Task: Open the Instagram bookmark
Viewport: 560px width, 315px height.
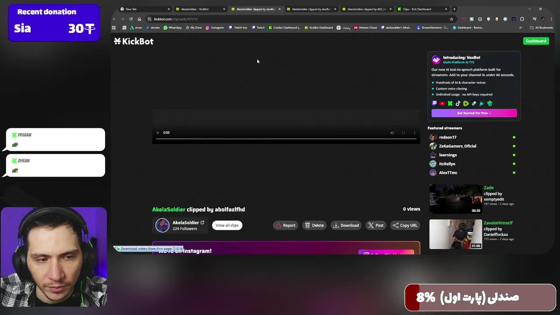Action: point(214,28)
